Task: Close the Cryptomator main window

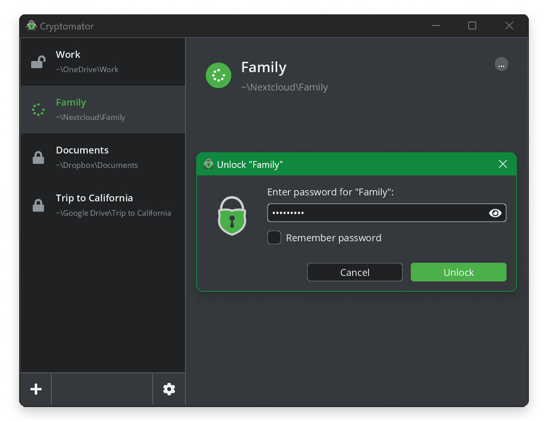Action: tap(509, 26)
